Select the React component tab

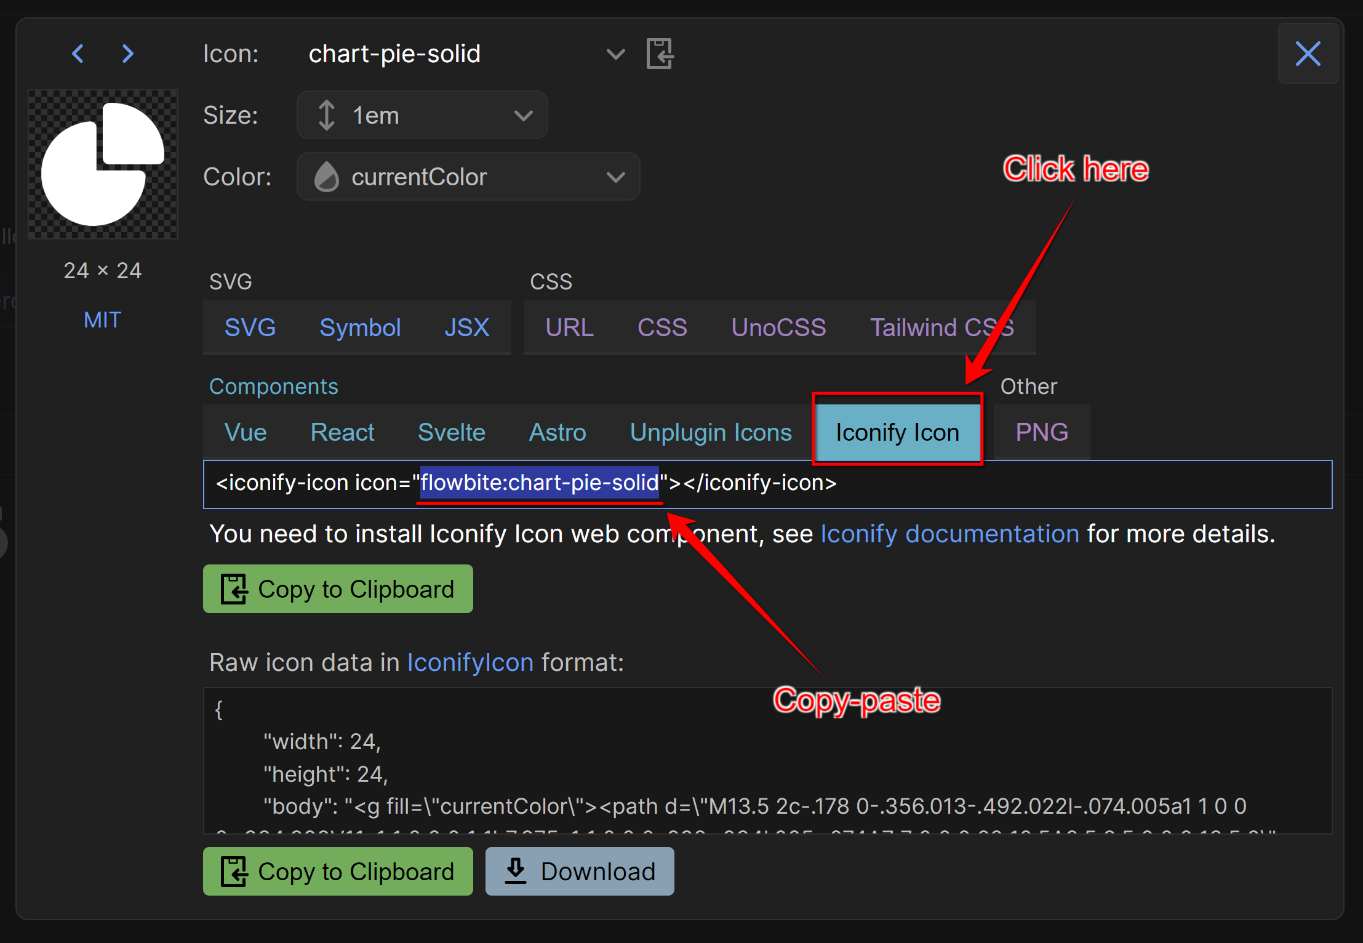point(342,432)
